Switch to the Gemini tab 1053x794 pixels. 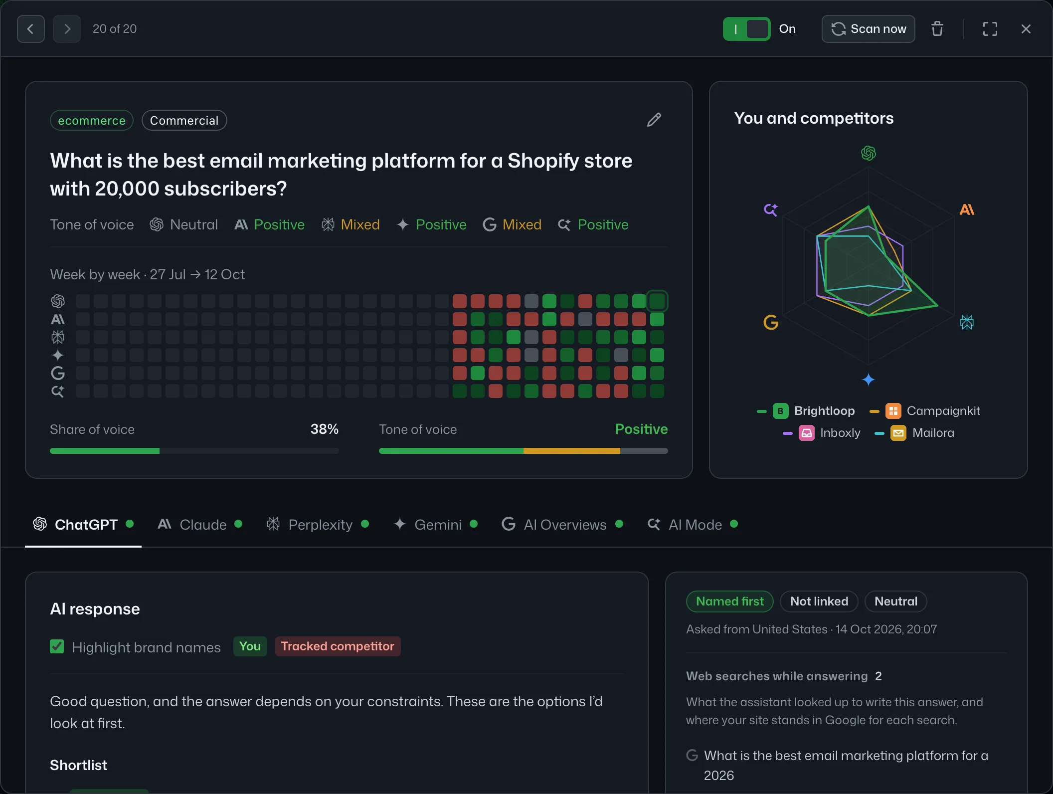[x=436, y=525]
